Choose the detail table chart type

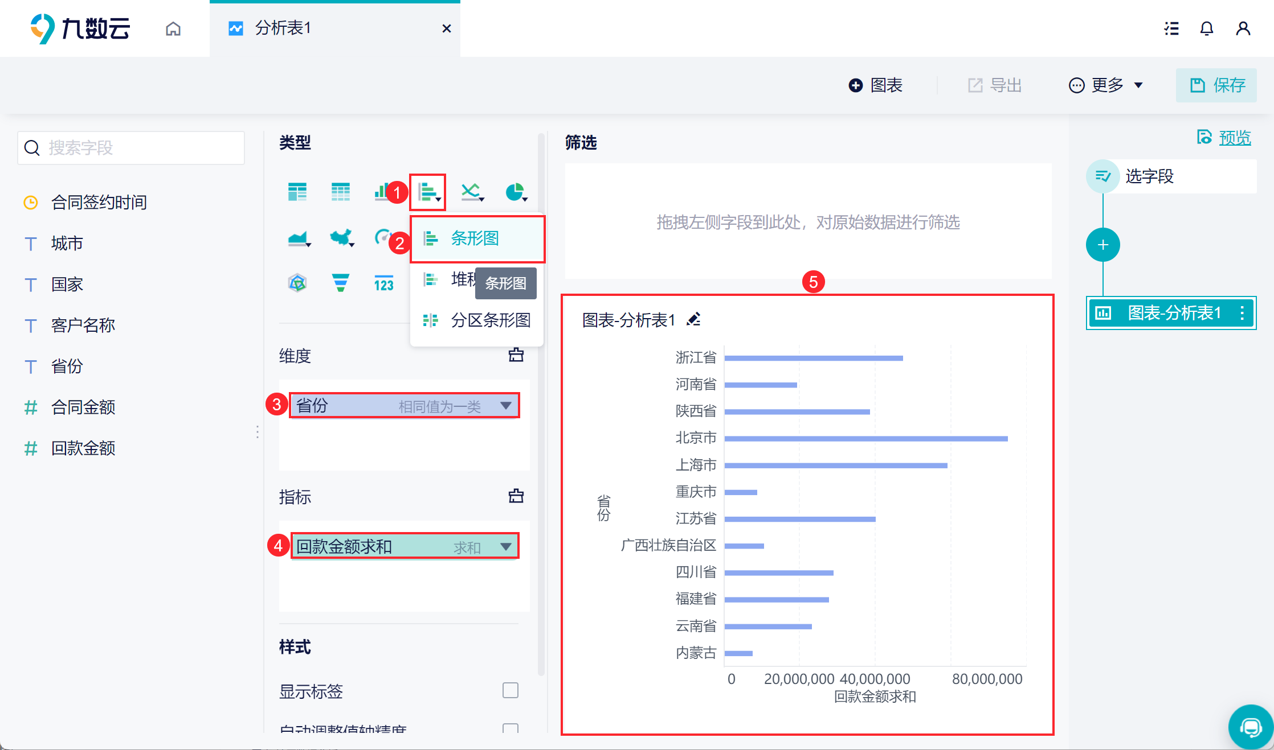(x=341, y=192)
